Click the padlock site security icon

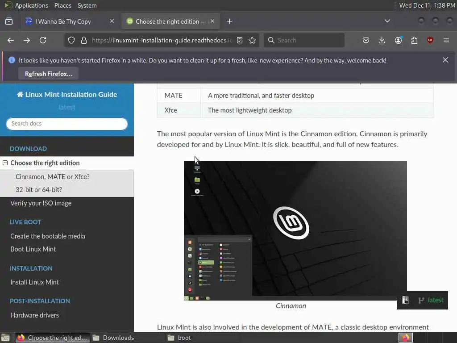84,40
